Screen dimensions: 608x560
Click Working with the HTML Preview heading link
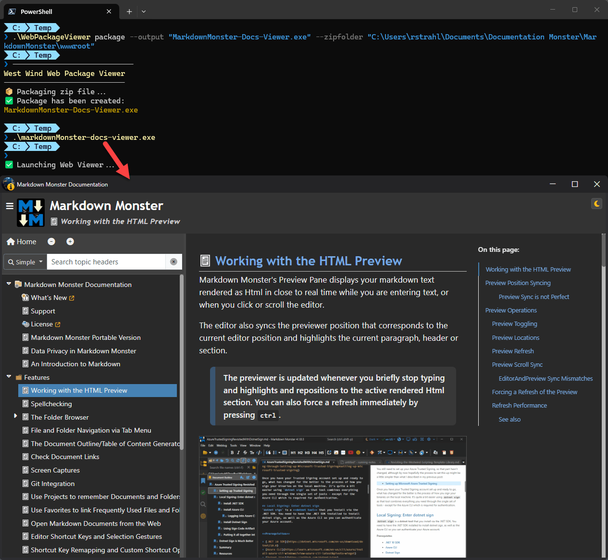pyautogui.click(x=309, y=261)
